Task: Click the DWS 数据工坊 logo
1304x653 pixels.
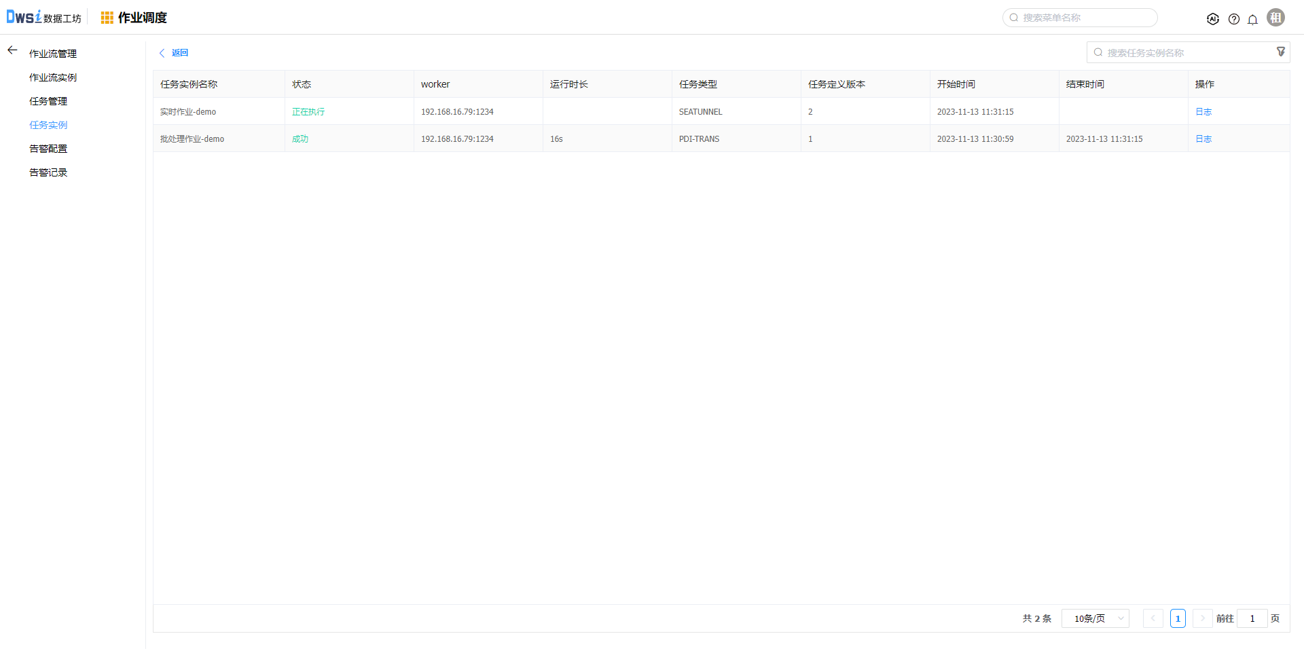Action: (43, 17)
